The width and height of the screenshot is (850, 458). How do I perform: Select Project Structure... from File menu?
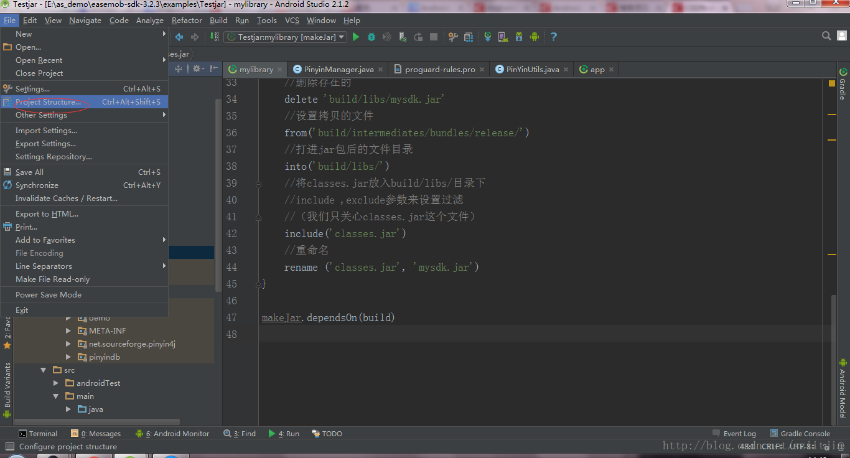pos(85,102)
